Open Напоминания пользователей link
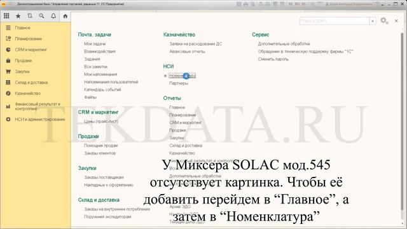Screen dimensions: 407x229 pos(111,82)
